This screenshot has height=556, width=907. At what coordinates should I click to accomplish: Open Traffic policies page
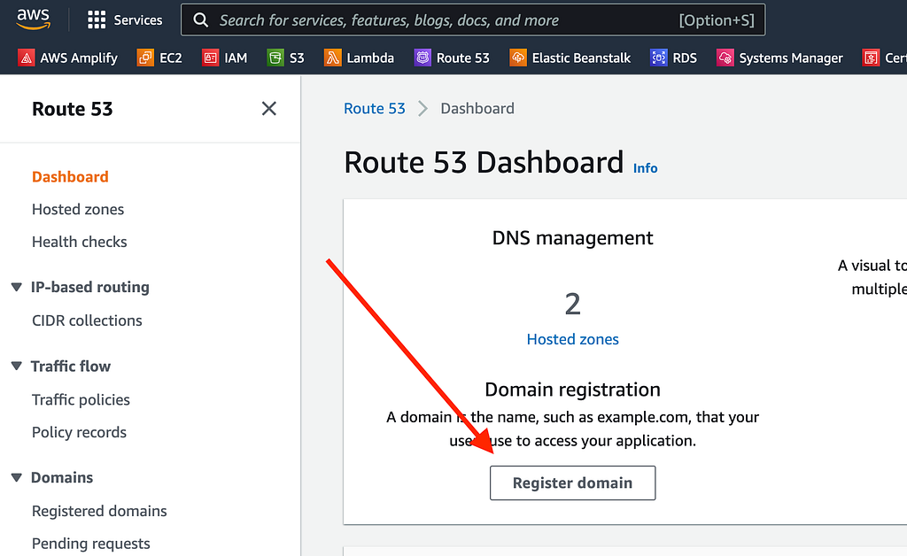[x=81, y=400]
